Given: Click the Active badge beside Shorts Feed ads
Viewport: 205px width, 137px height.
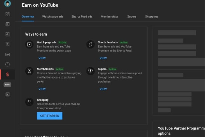Looking at the screenshot, I should coord(124,42).
